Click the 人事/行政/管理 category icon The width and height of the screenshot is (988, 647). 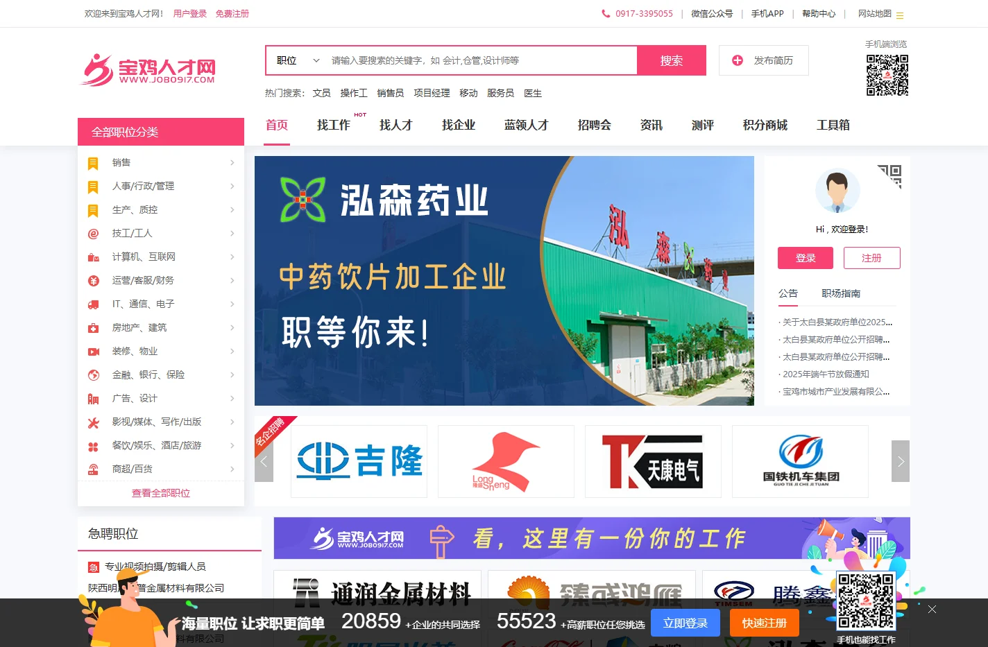[93, 187]
